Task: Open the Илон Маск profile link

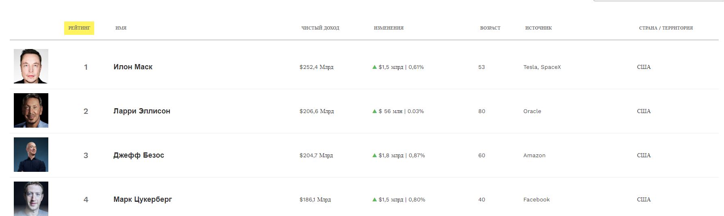Action: [x=133, y=67]
